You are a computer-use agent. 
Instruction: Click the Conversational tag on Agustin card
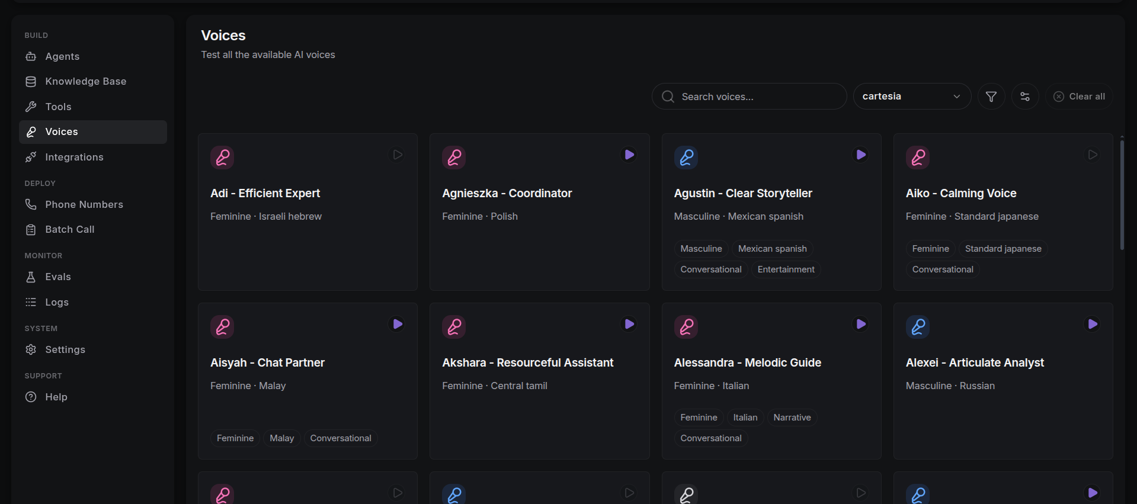click(711, 269)
